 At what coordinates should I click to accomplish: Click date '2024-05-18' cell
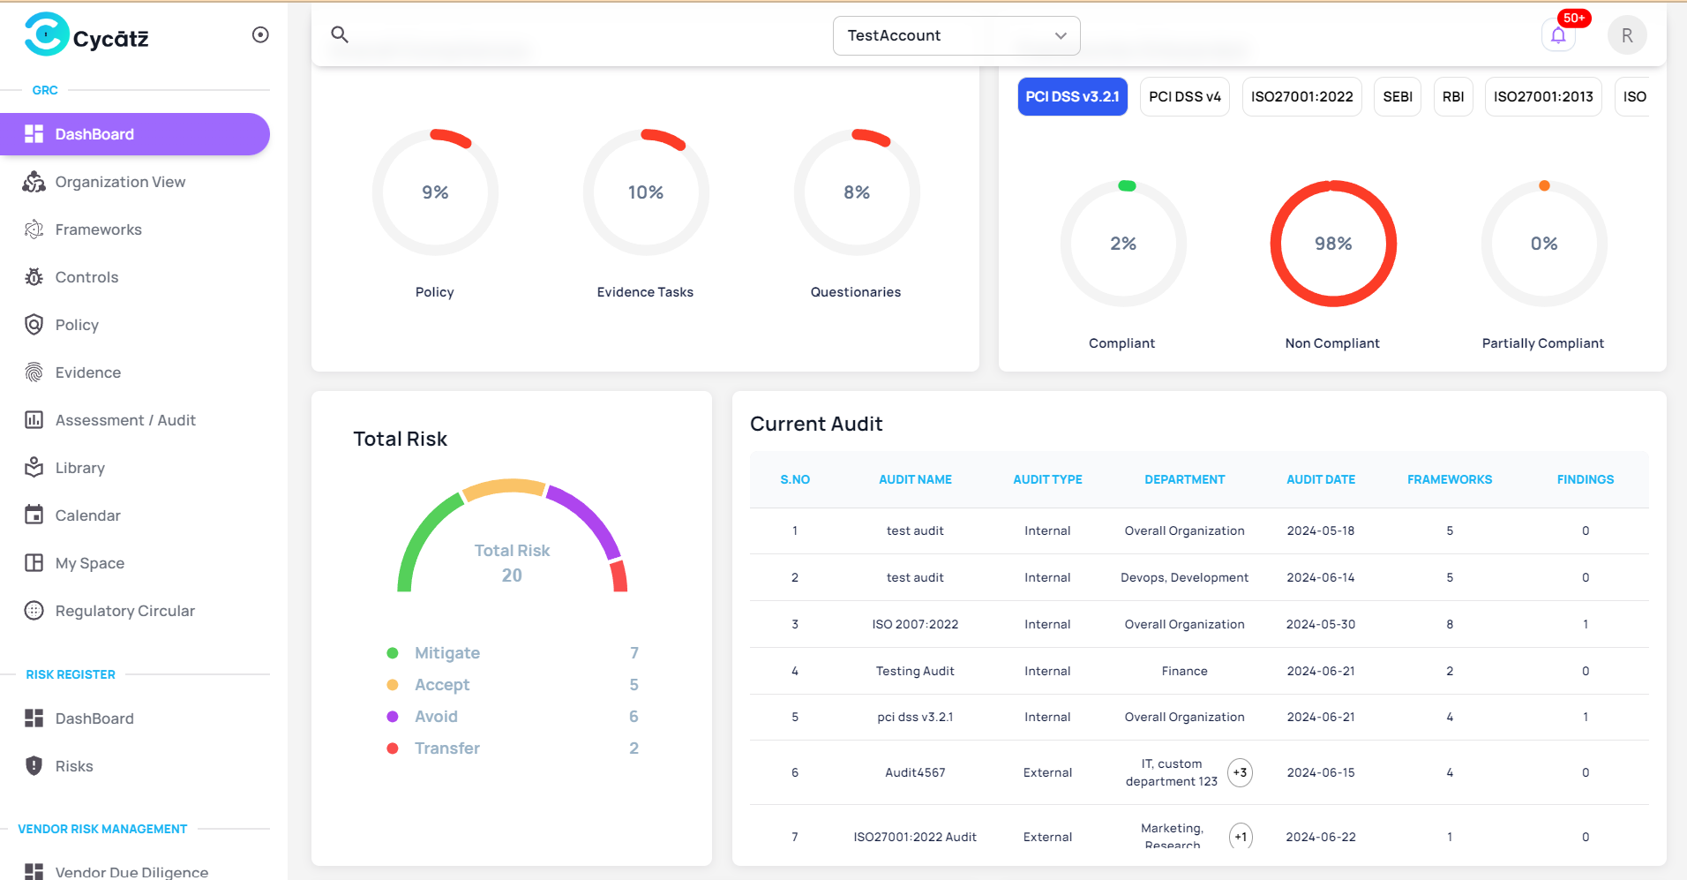[1321, 530]
